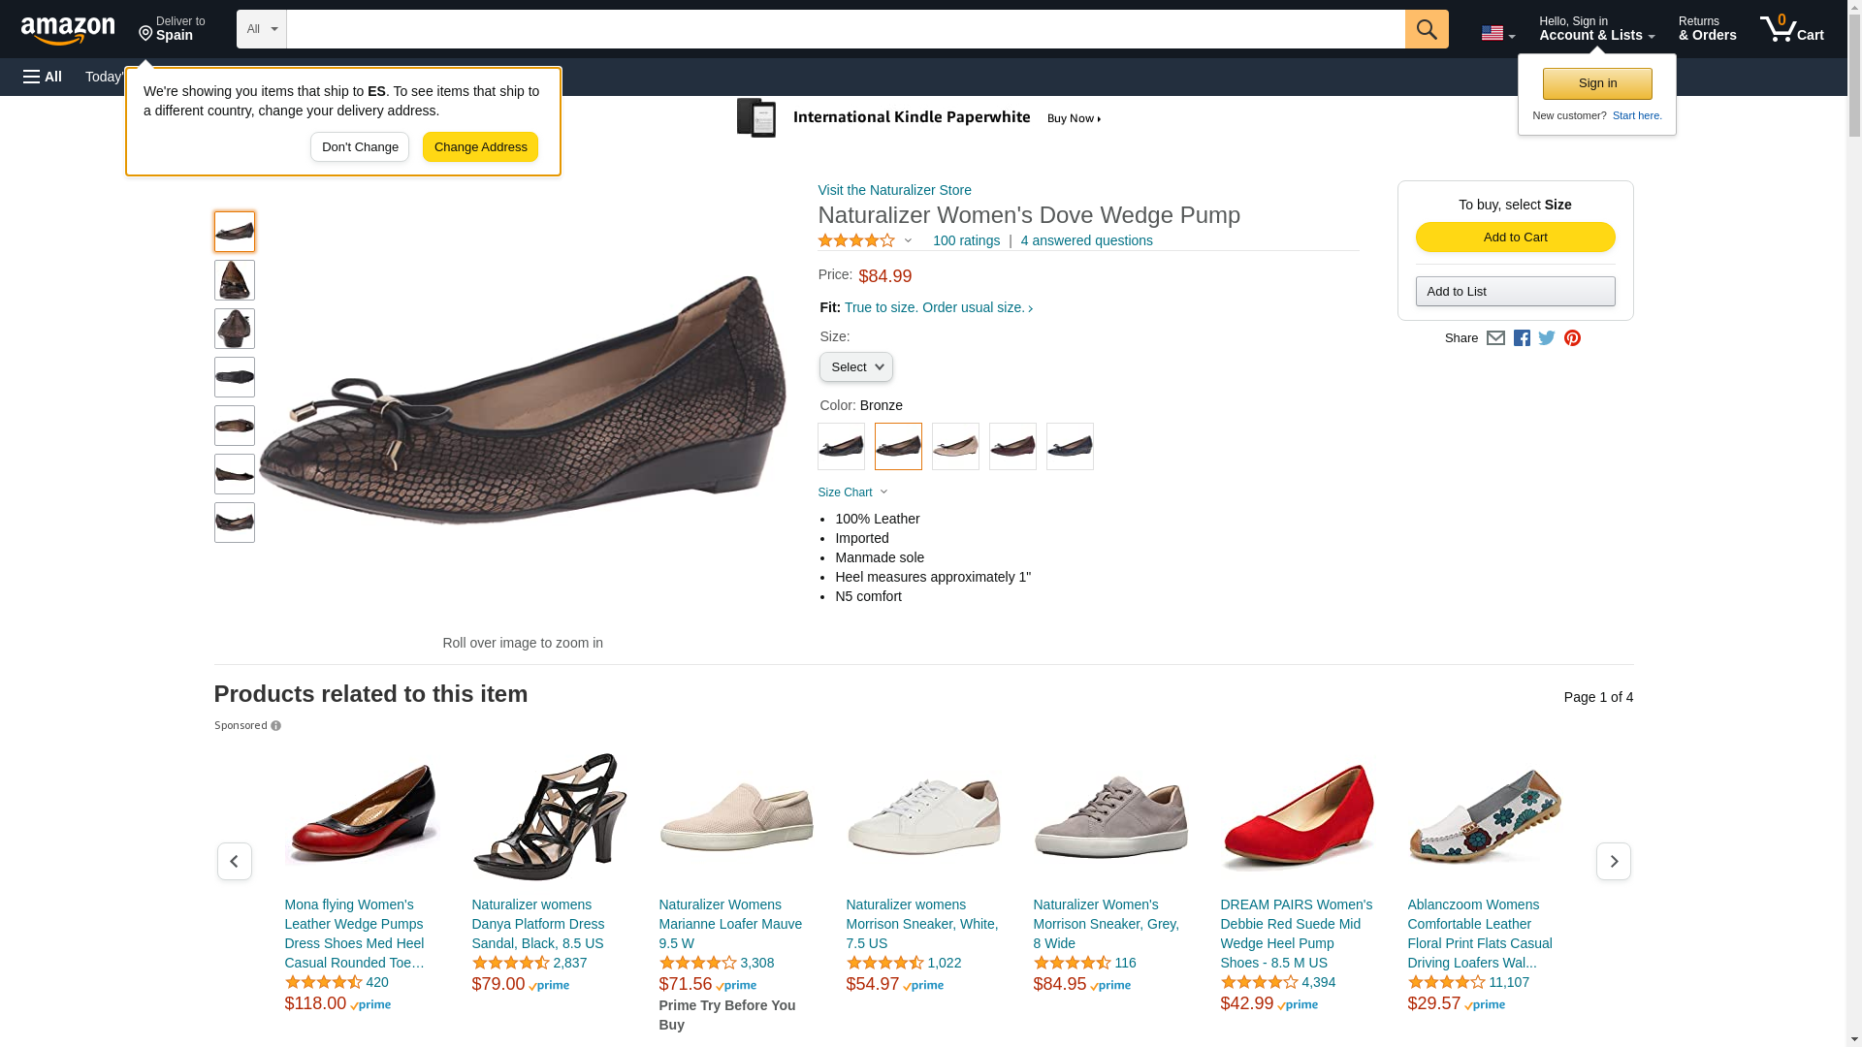The width and height of the screenshot is (1862, 1047).
Task: Select the first dark color swatch
Action: pyautogui.click(x=841, y=447)
